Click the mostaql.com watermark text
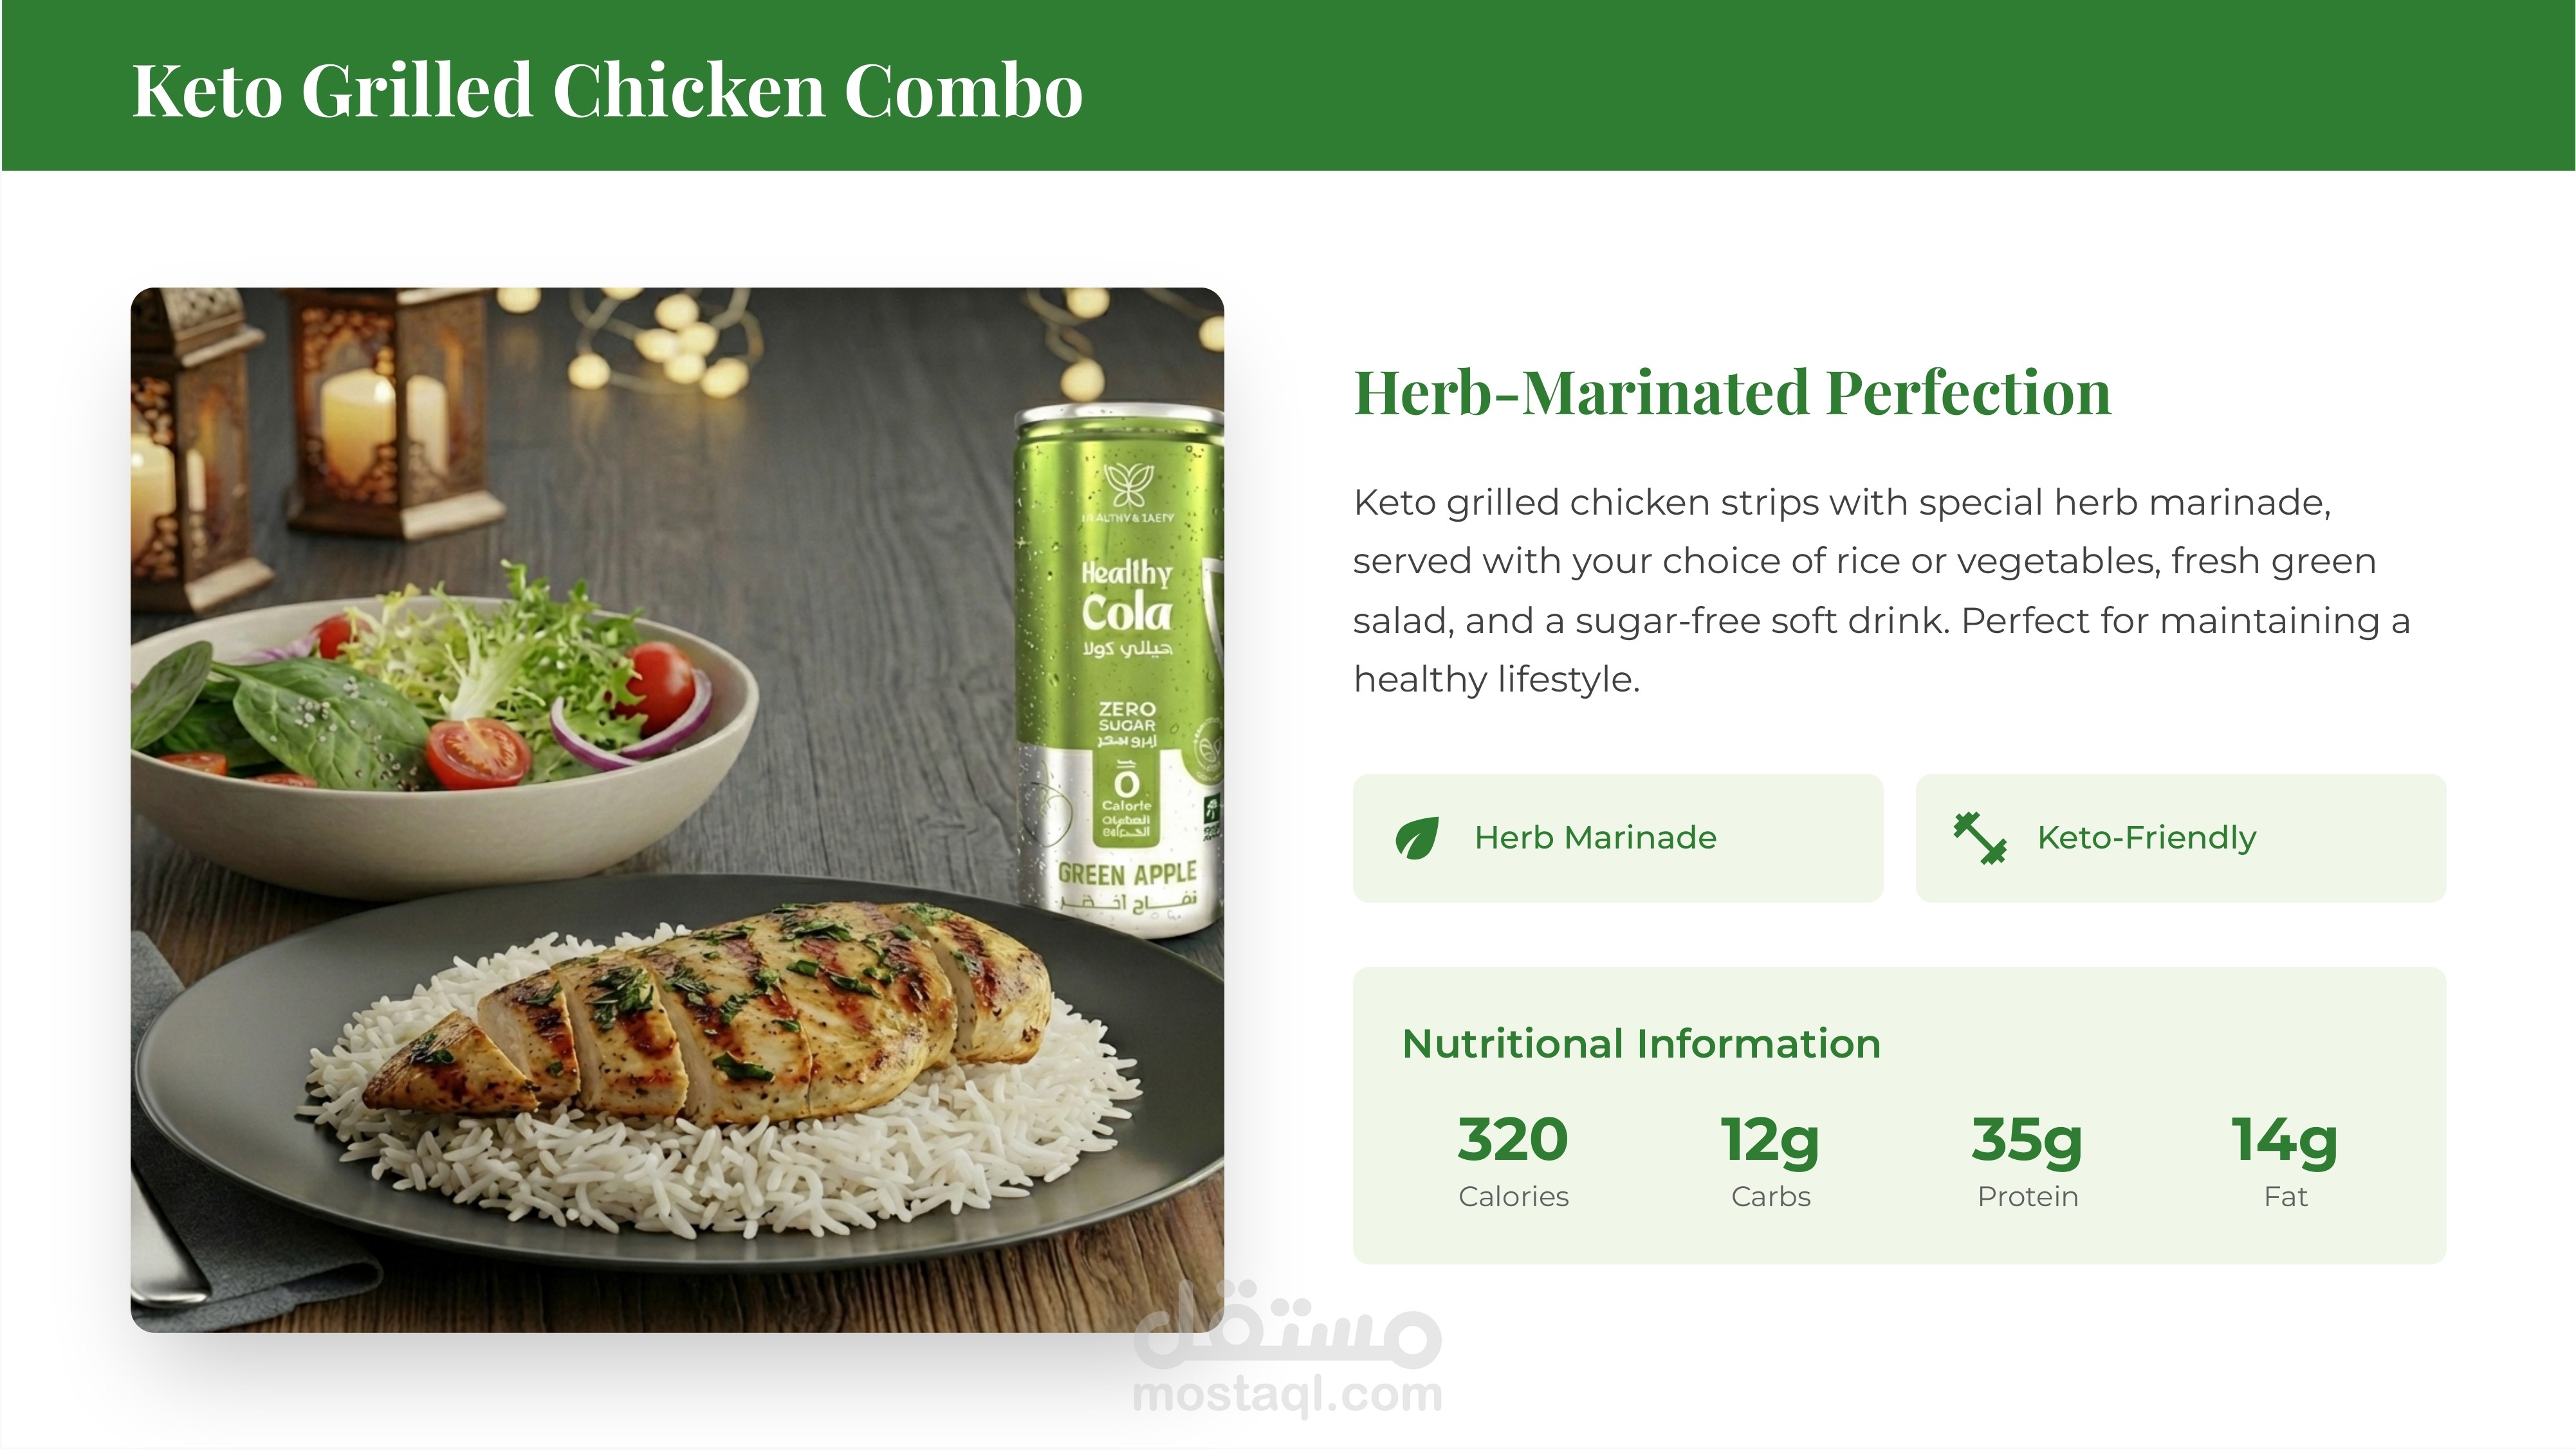The width and height of the screenshot is (2576, 1450). pyautogui.click(x=1288, y=1395)
